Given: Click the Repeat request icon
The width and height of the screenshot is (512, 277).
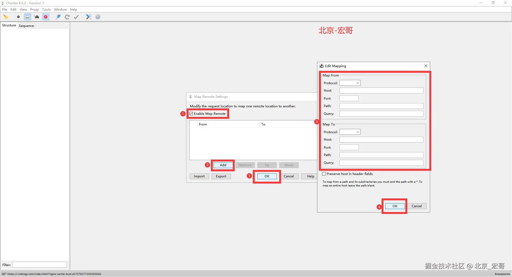Looking at the screenshot, I should click(67, 17).
